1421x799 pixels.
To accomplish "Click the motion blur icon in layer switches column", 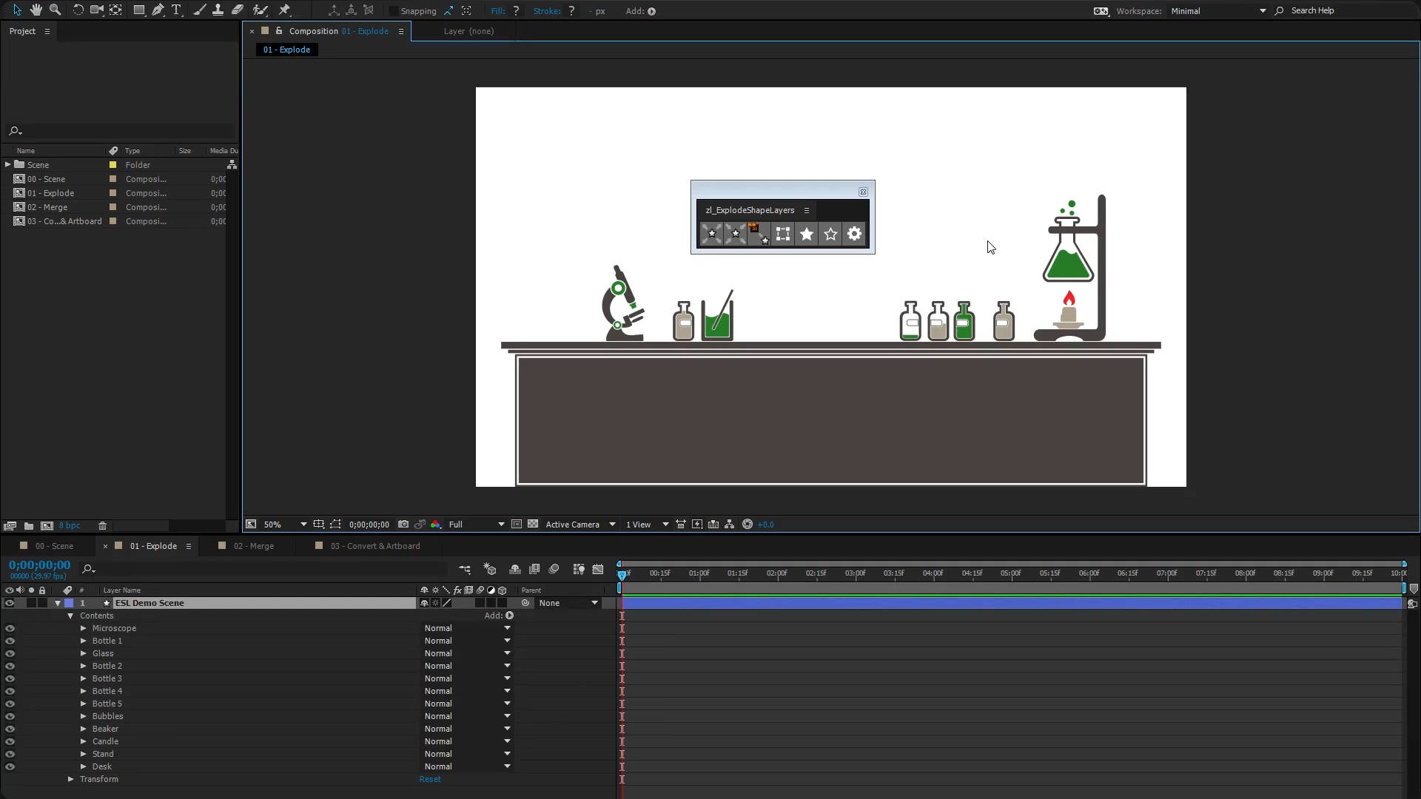I will tap(480, 590).
